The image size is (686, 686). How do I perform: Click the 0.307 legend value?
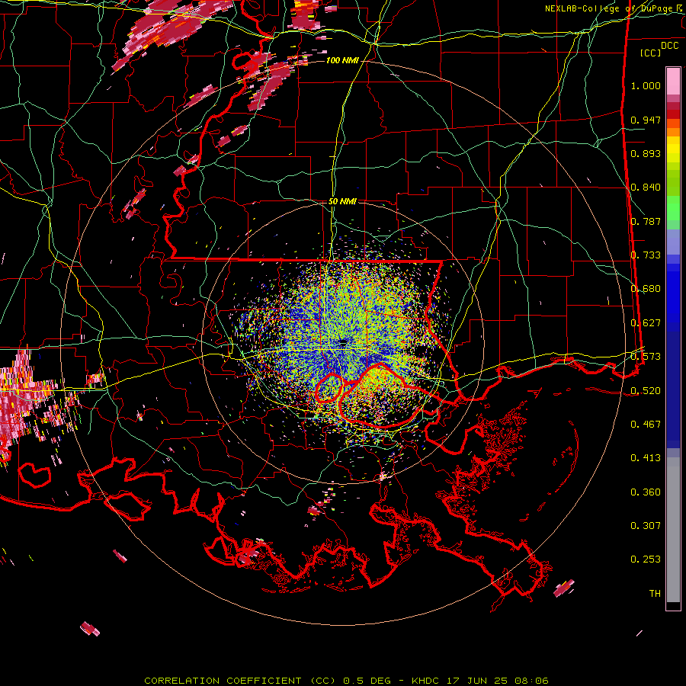click(646, 525)
